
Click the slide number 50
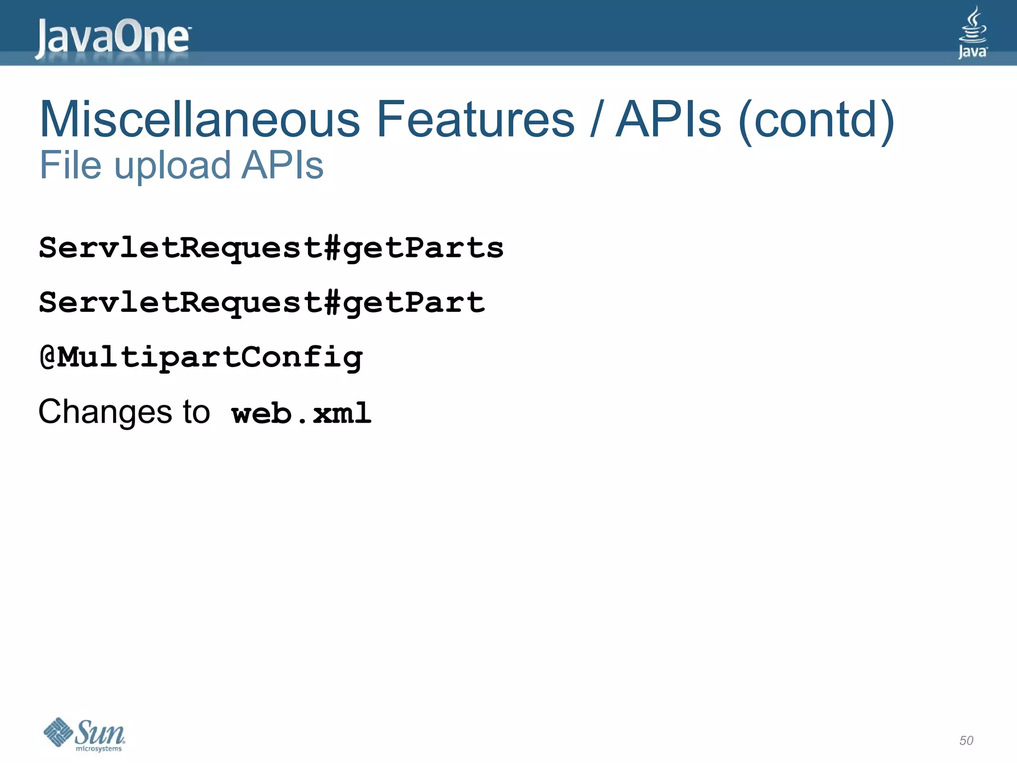point(966,740)
